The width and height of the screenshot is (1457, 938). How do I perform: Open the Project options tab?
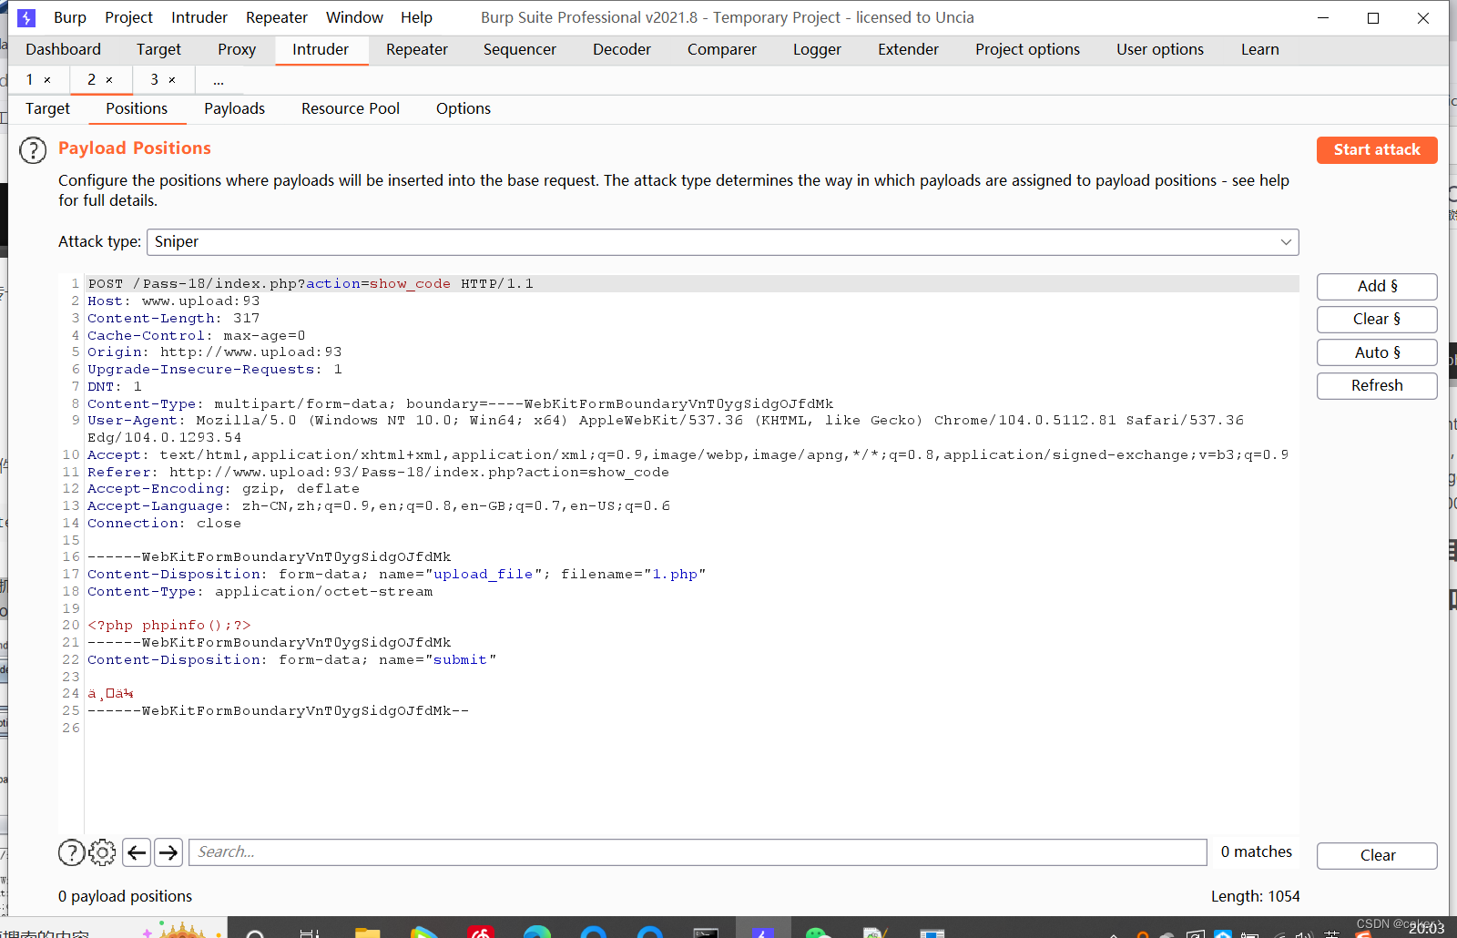pos(1027,49)
